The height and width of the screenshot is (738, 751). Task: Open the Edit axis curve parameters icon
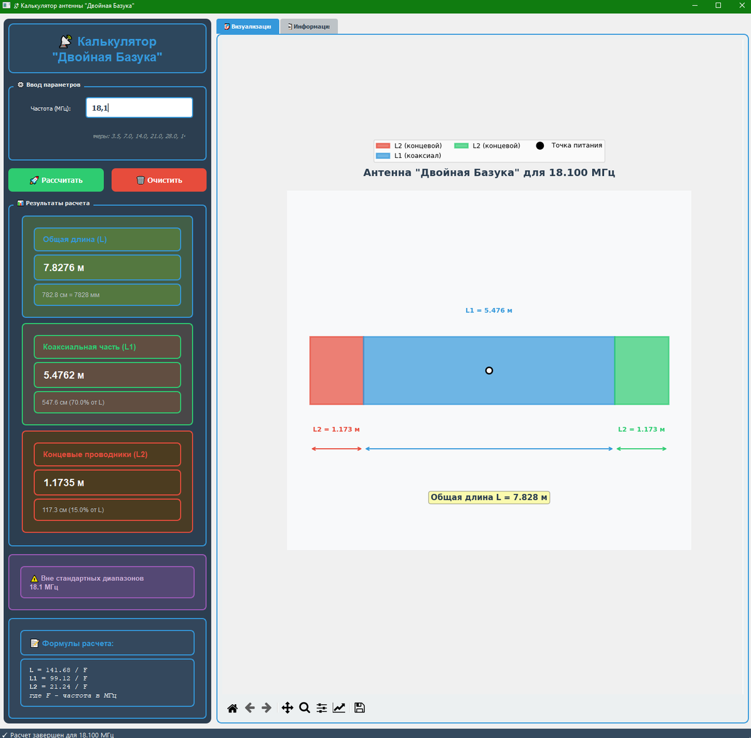(339, 708)
